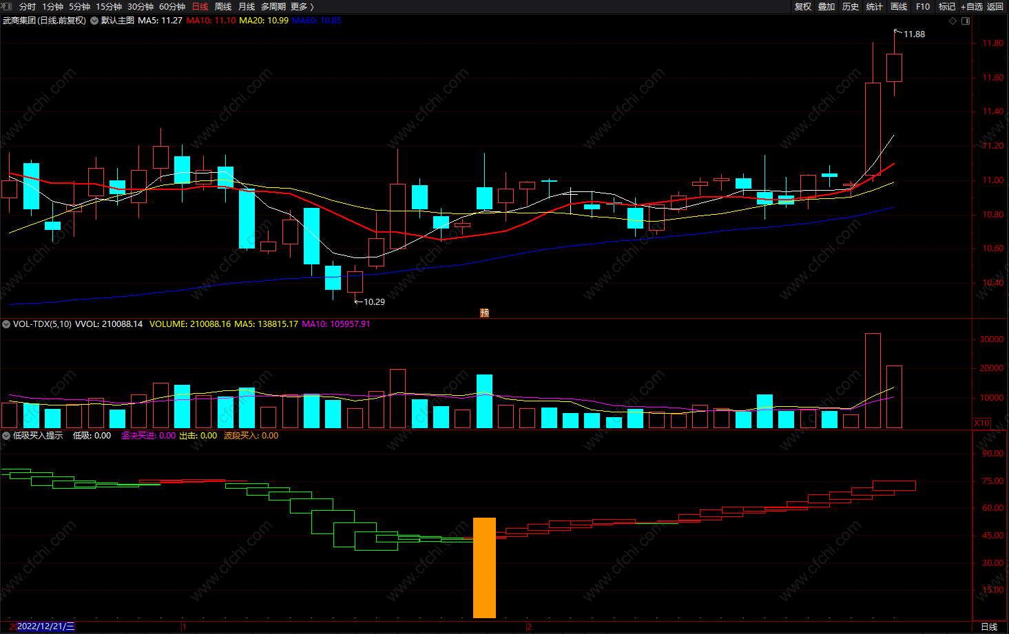Open the VOL-TDX indicator dropdown arrow
Image resolution: width=1009 pixels, height=634 pixels.
tap(6, 324)
